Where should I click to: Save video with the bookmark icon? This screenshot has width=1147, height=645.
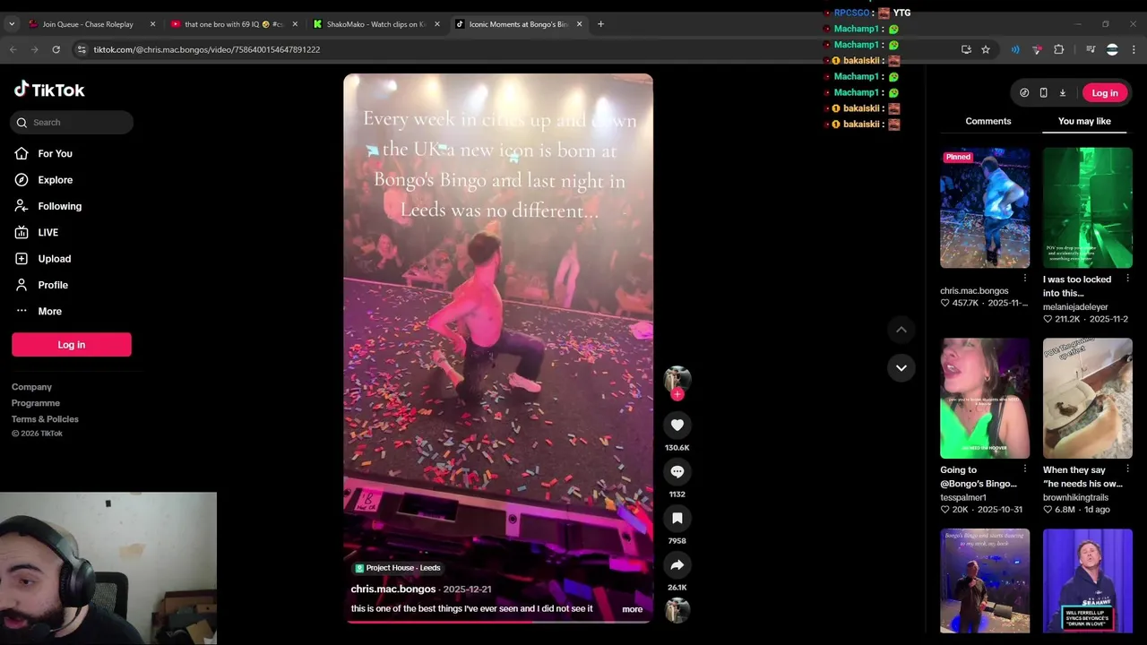tap(677, 518)
